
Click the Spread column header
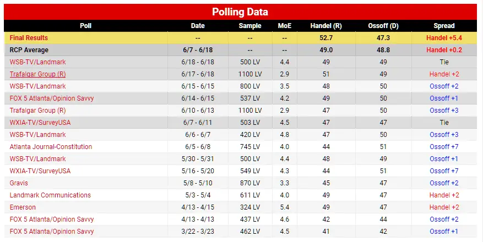tap(444, 26)
